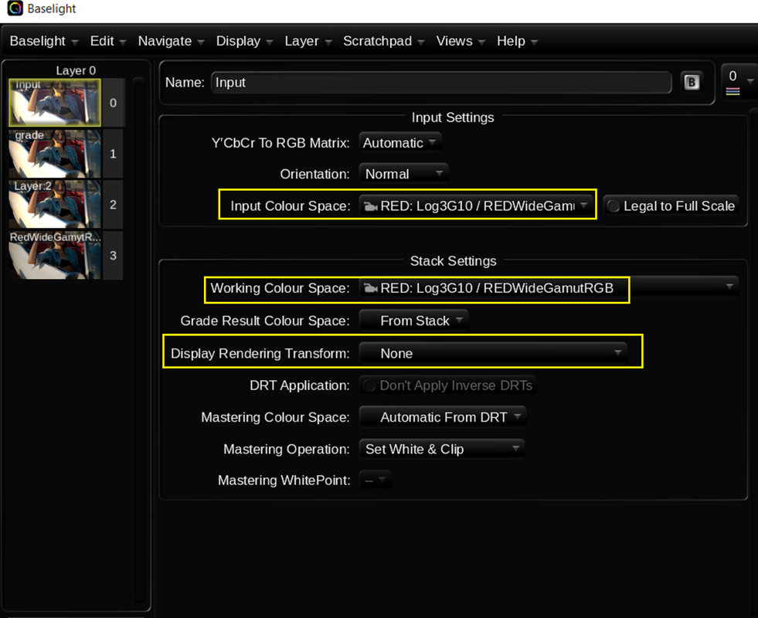
Task: Select the grade layer thumbnail
Action: (x=55, y=154)
